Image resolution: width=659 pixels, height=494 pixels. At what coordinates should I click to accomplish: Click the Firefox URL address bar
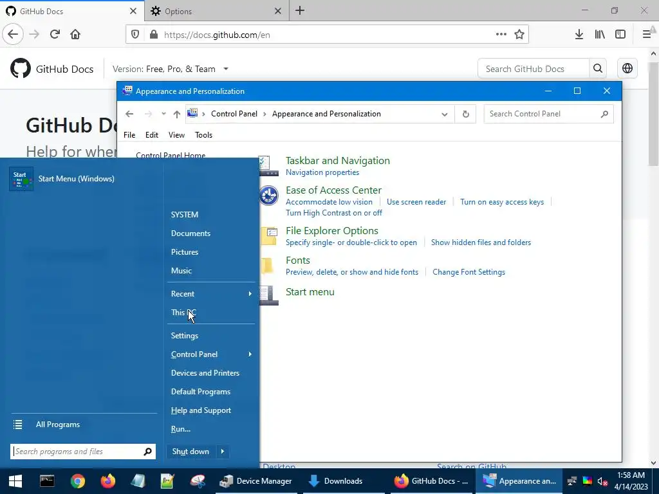tap(326, 35)
